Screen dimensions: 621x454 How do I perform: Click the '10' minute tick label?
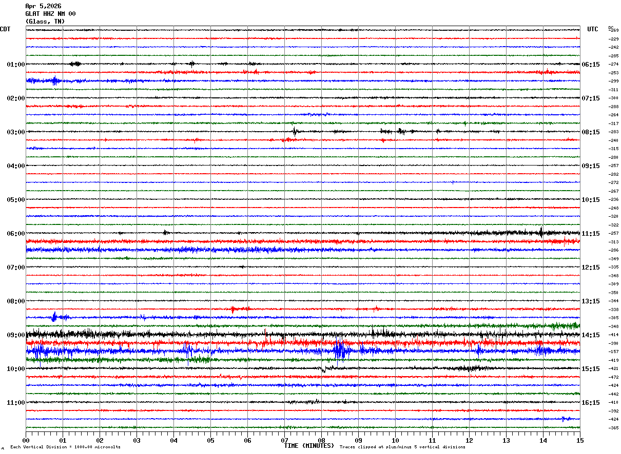click(x=395, y=440)
